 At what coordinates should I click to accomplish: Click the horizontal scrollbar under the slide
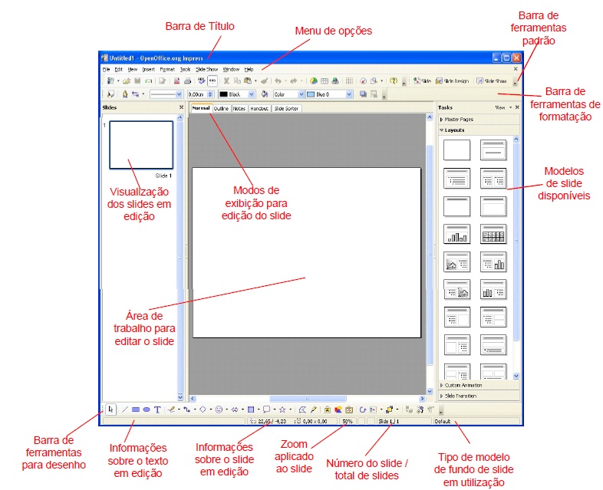pyautogui.click(x=308, y=399)
